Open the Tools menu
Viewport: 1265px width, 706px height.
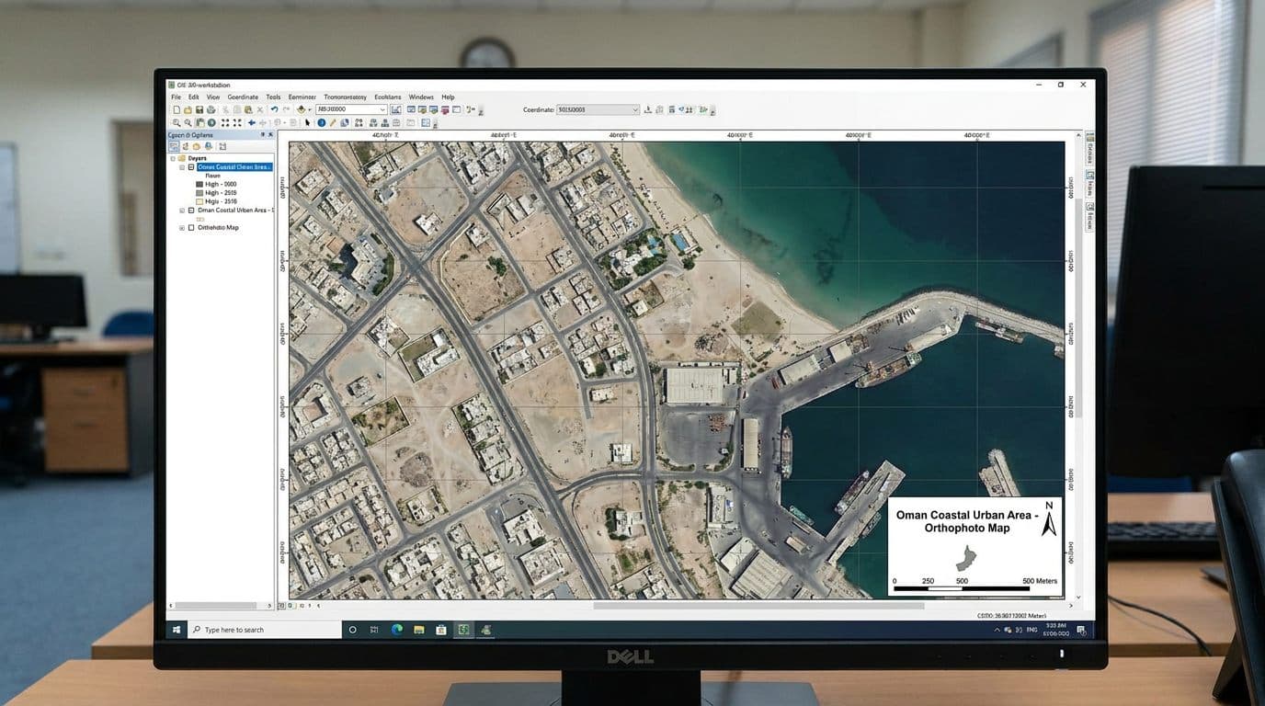point(273,97)
